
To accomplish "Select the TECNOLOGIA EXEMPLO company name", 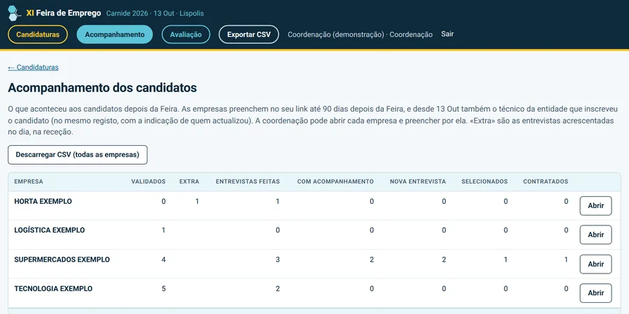I will pyautogui.click(x=53, y=289).
